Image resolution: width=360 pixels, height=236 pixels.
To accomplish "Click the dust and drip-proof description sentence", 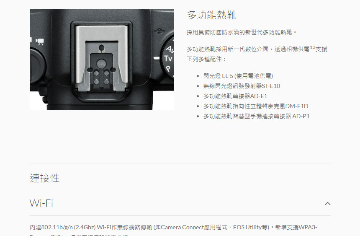I will pyautogui.click(x=242, y=32).
